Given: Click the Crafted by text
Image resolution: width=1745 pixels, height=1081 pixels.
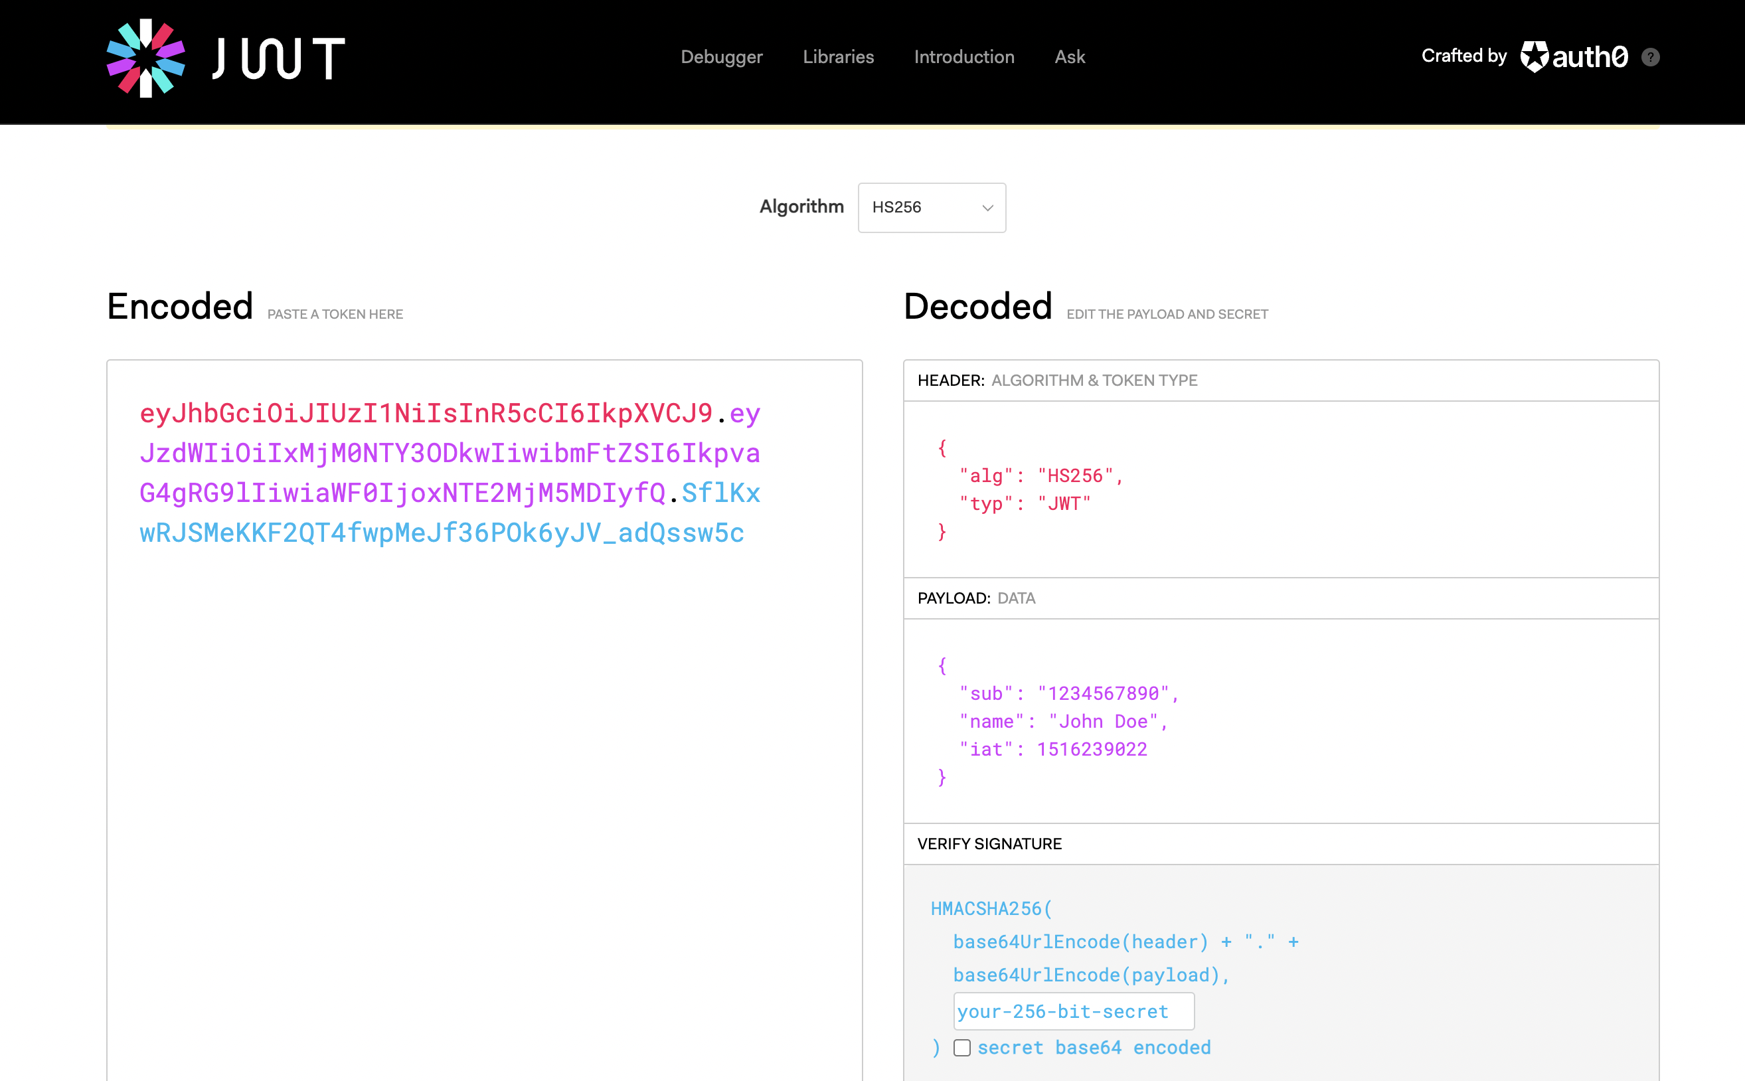Looking at the screenshot, I should pos(1463,56).
